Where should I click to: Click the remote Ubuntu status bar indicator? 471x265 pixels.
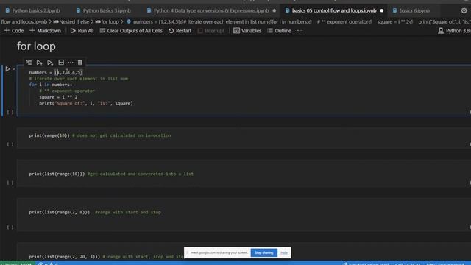click(x=17, y=264)
